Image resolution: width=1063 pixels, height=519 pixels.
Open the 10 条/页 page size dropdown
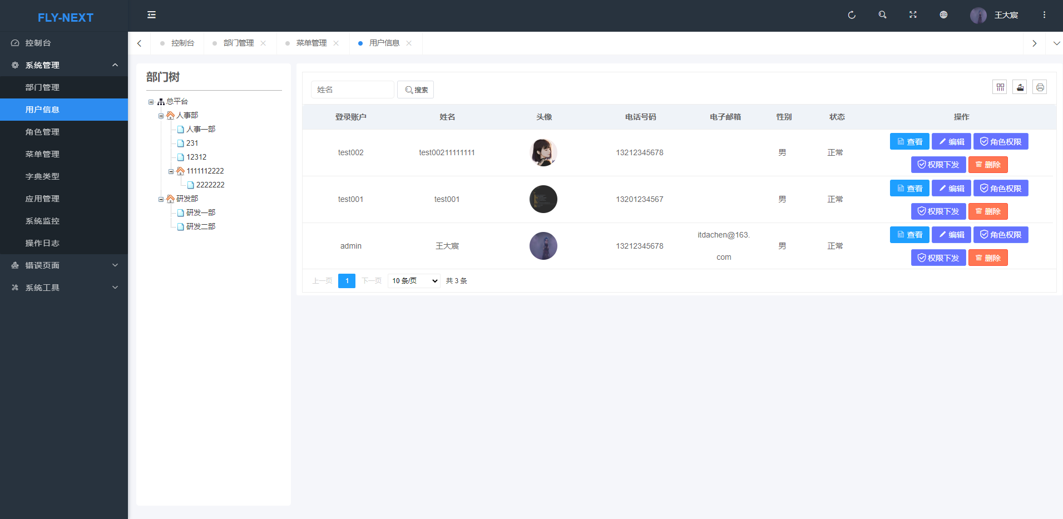[x=414, y=281]
